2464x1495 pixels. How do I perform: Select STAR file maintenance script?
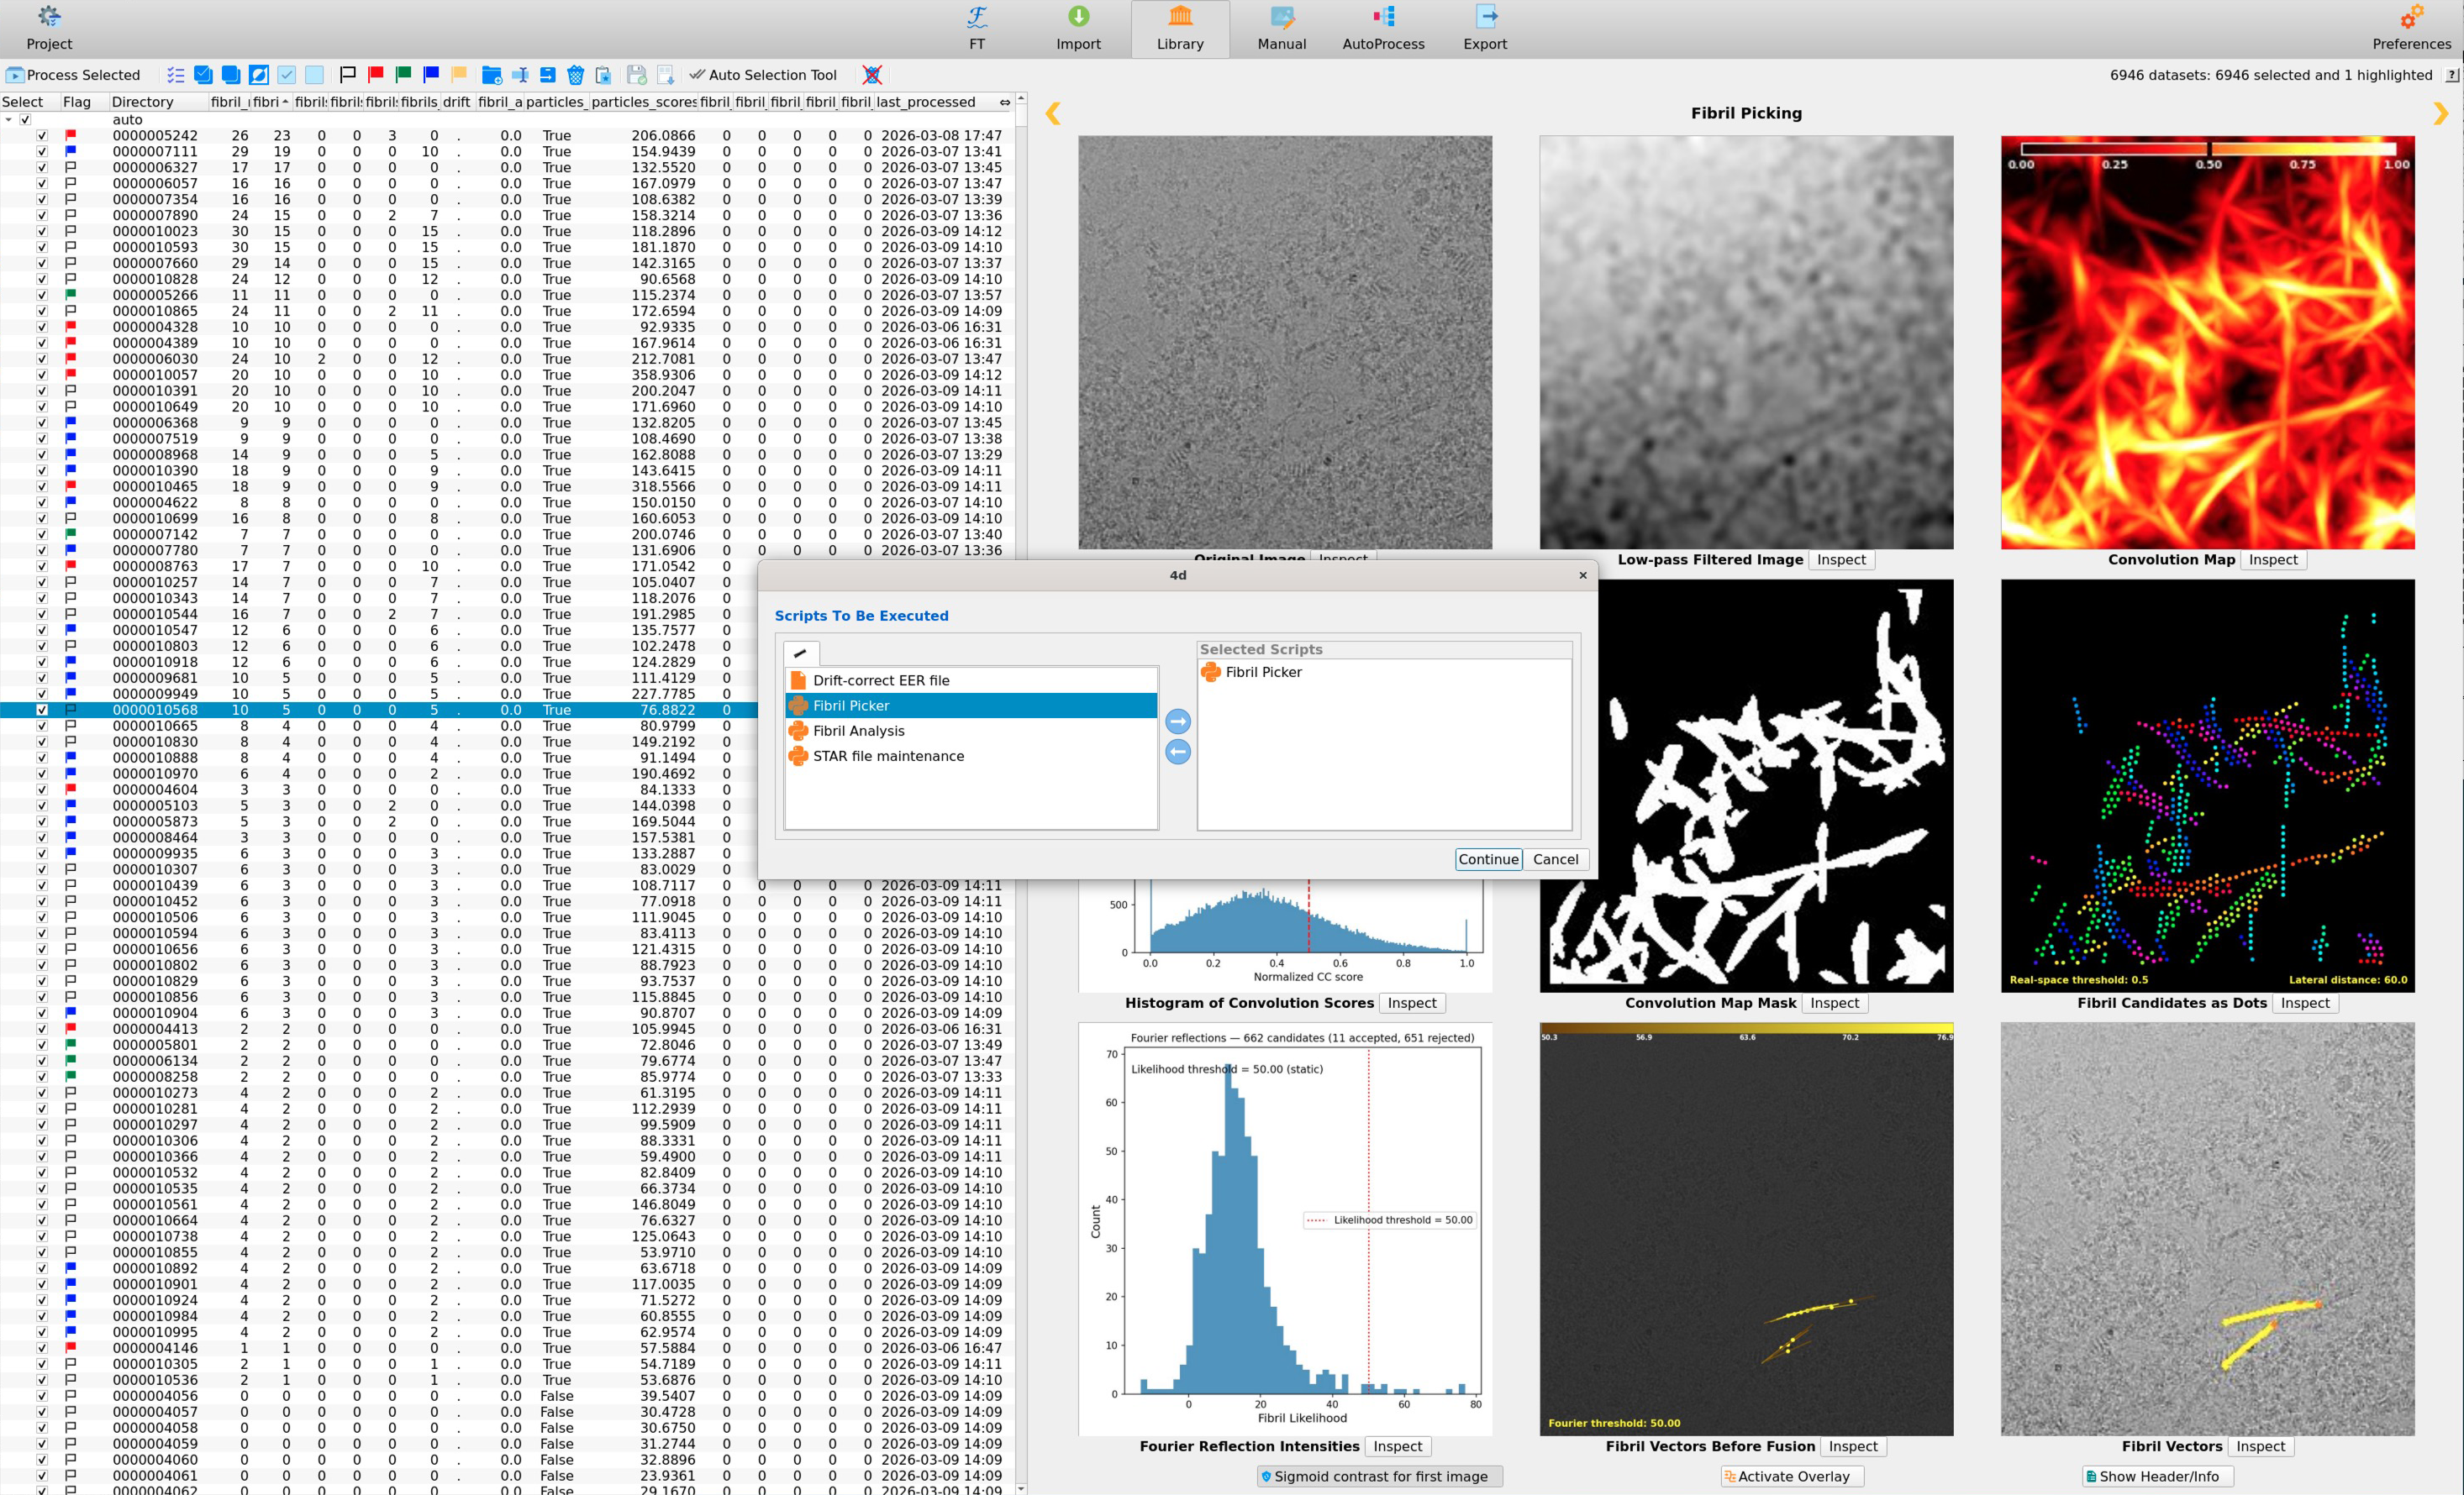[x=972, y=757]
